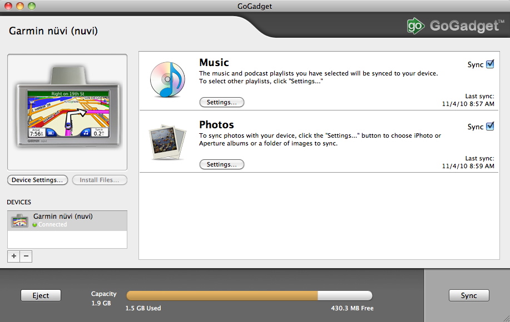This screenshot has width=510, height=322.
Task: Click the Music CD note icon
Action: click(x=167, y=79)
